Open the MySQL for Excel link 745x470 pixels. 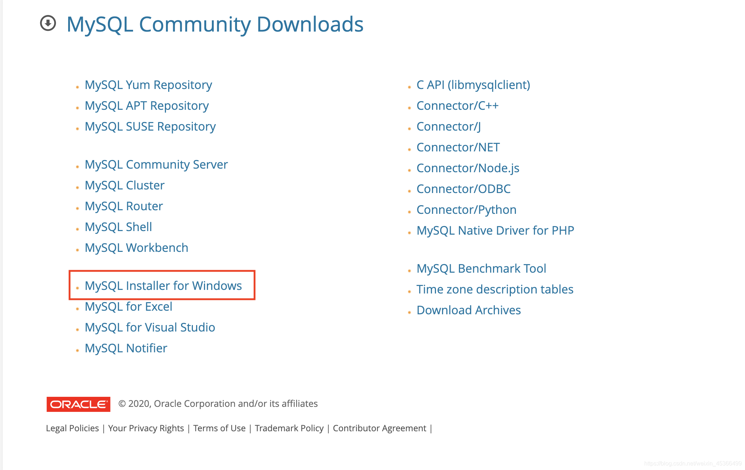129,307
